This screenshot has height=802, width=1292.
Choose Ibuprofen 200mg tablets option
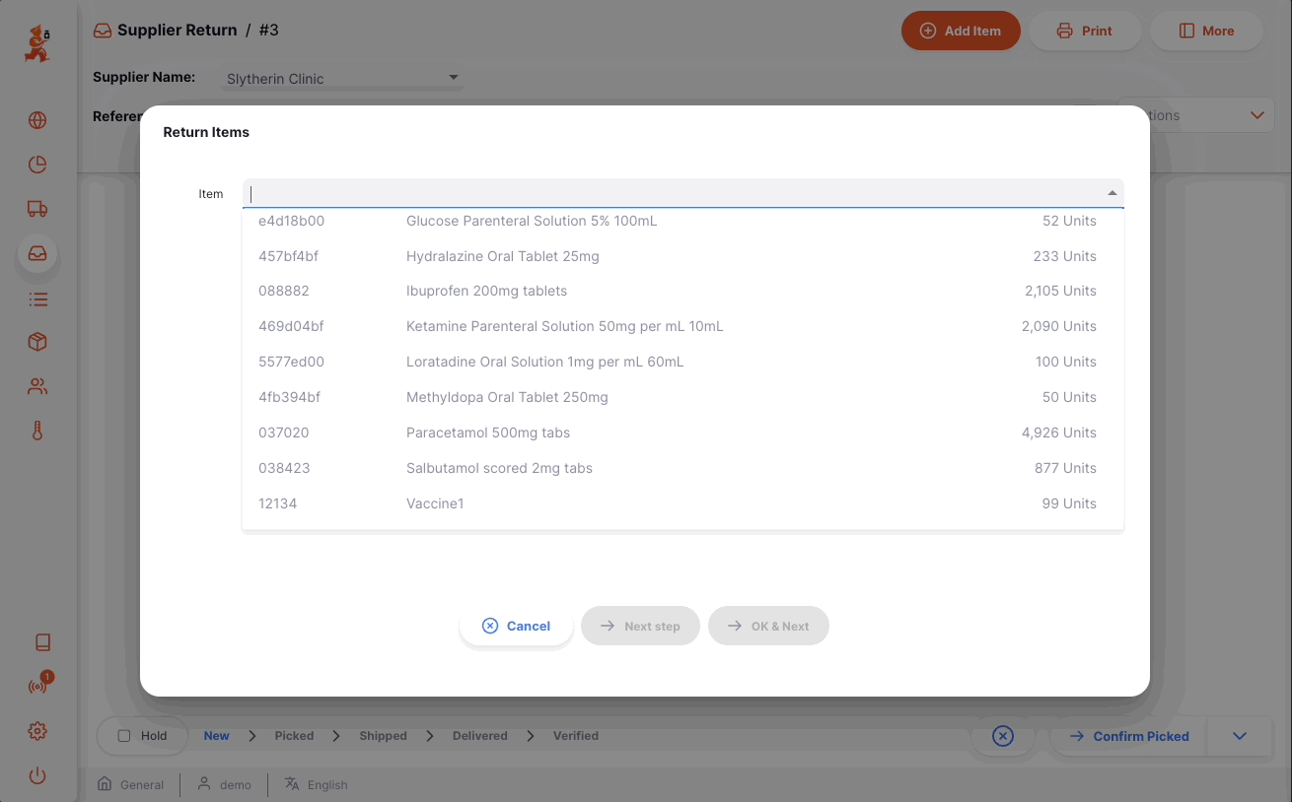[486, 291]
